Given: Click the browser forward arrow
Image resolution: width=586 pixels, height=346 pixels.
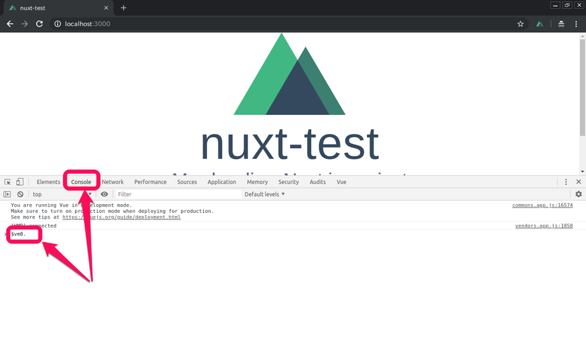Looking at the screenshot, I should pos(25,24).
